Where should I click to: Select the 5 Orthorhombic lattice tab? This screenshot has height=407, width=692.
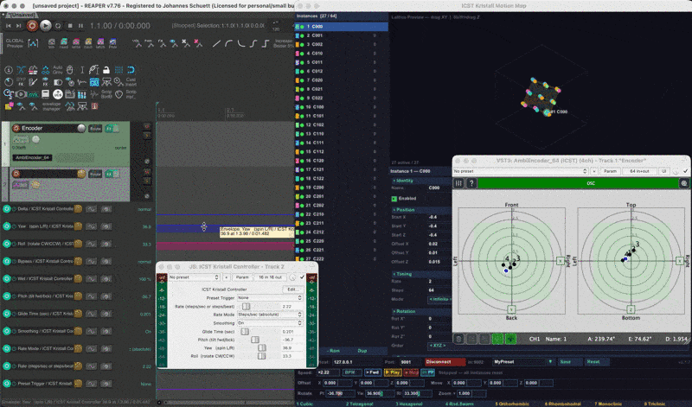pos(511,404)
